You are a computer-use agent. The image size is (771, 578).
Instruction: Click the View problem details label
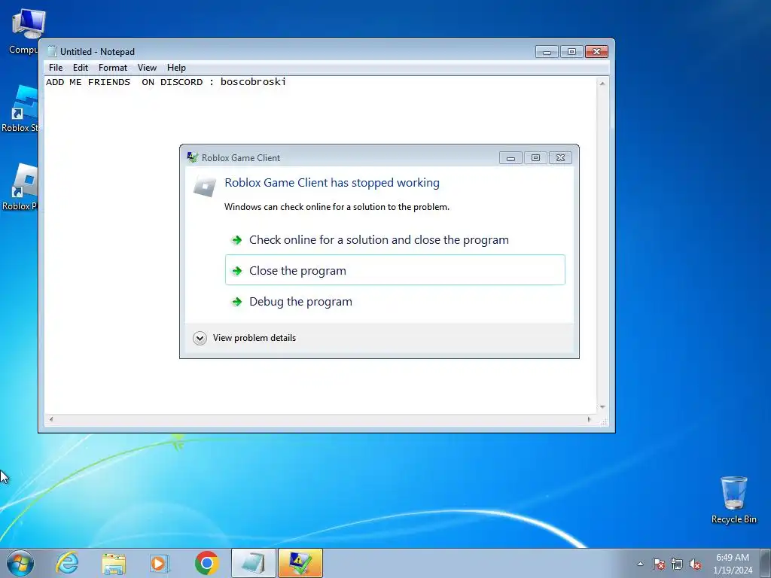point(254,338)
